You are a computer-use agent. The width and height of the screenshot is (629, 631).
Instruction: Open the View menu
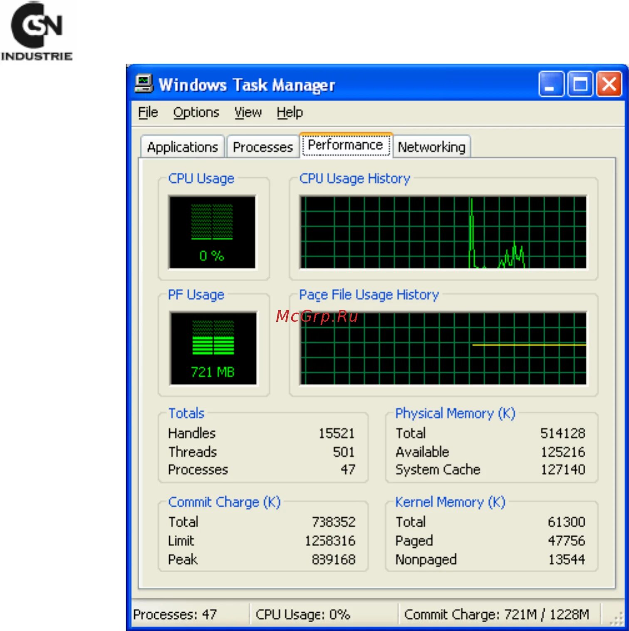[248, 112]
